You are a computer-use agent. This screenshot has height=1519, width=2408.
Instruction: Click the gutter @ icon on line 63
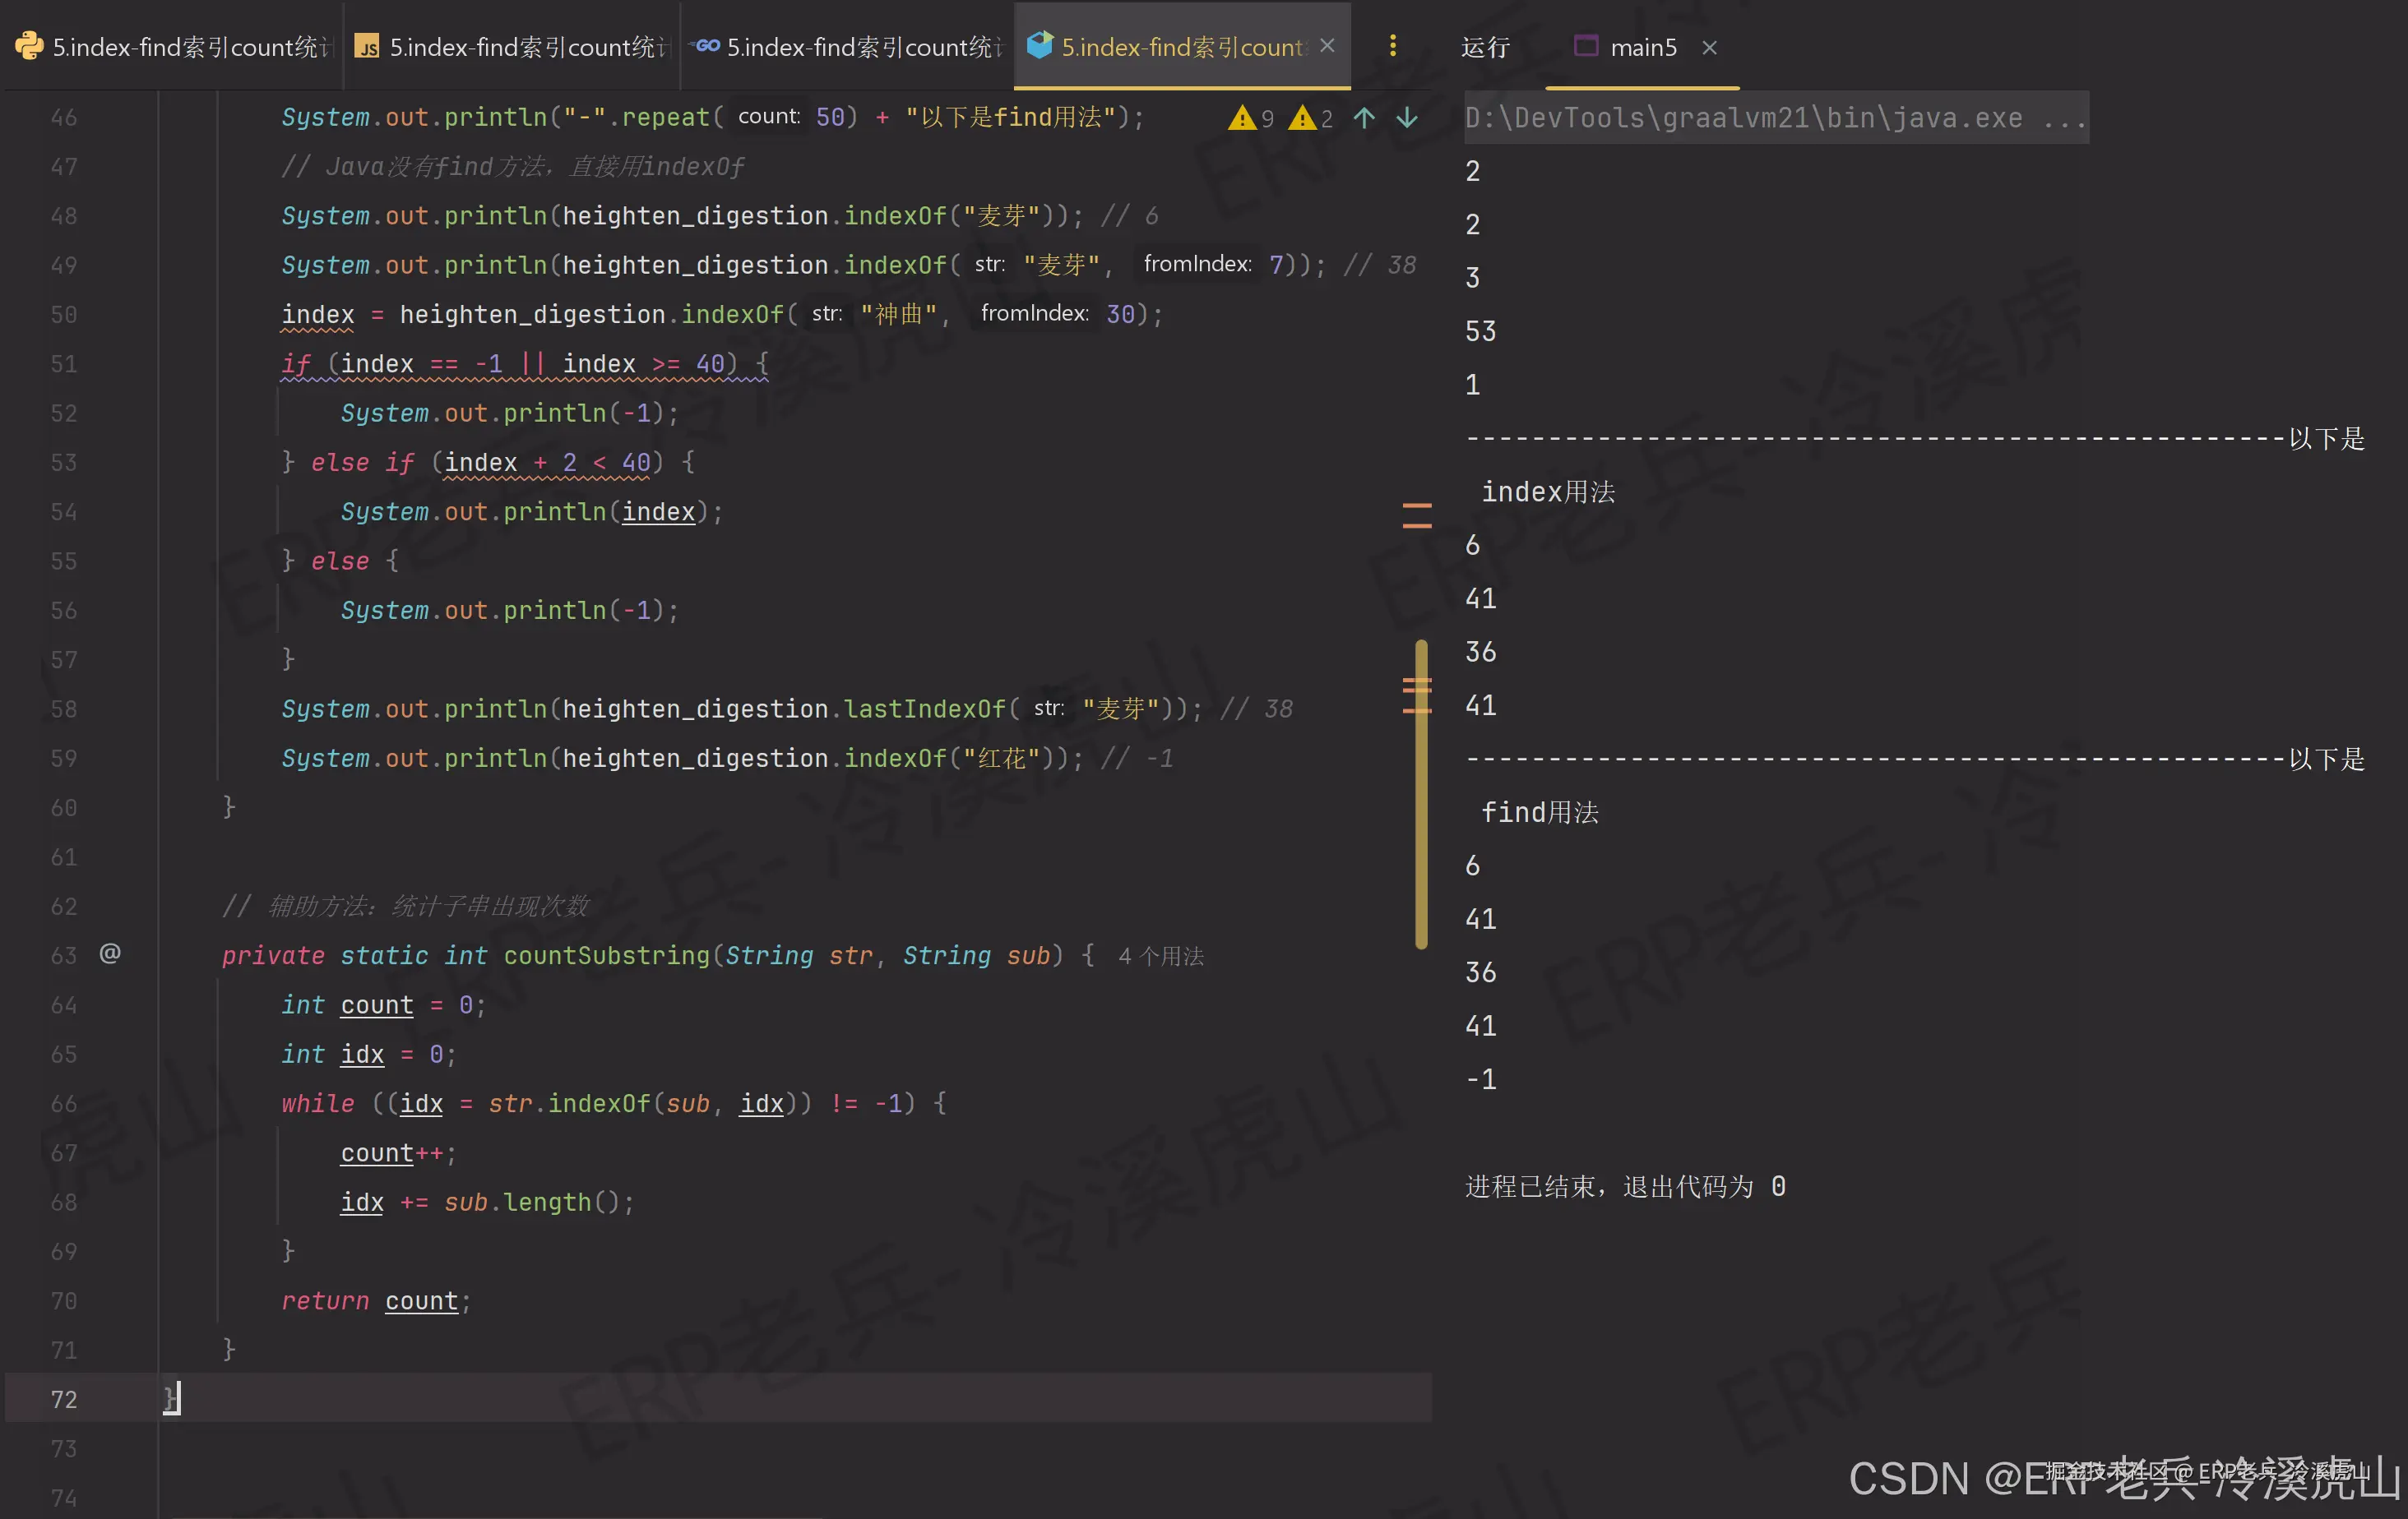point(110,953)
